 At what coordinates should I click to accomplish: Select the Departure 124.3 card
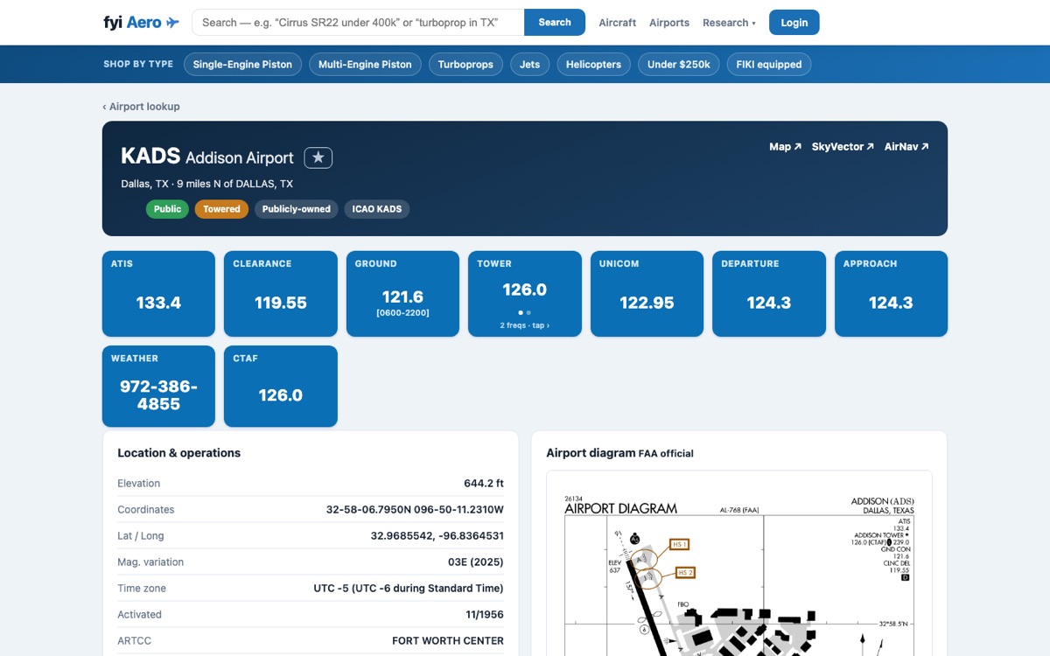point(769,294)
